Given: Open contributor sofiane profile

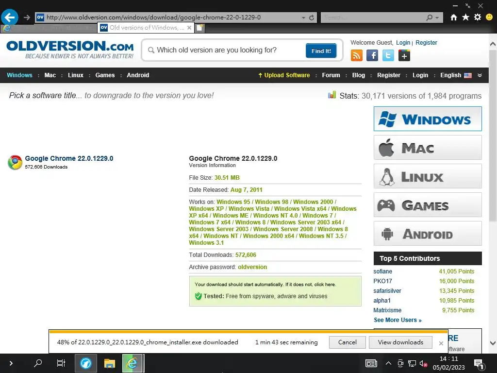Looking at the screenshot, I should 382,271.
